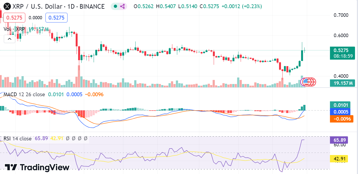Click the 60.00 RSI scale label
The height and width of the screenshot is (174, 358).
(339, 145)
